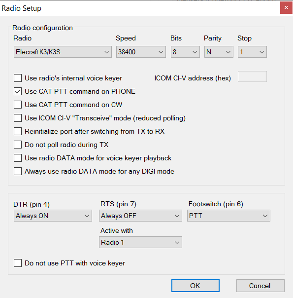Click the ICOM CI-V address hex field
Screen dimensions: 293x298
coord(252,76)
